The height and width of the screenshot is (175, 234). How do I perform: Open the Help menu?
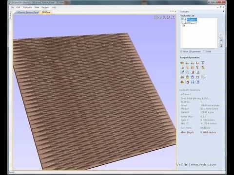54,7
